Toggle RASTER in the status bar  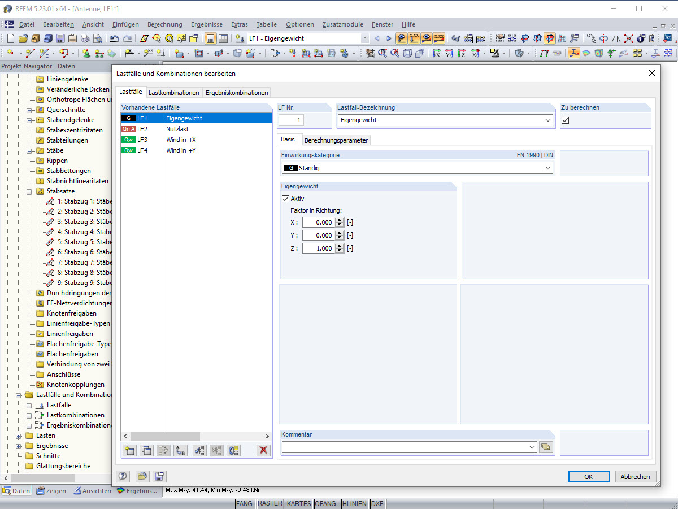pos(270,503)
